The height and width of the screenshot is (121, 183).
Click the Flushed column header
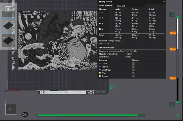(x=135, y=9)
